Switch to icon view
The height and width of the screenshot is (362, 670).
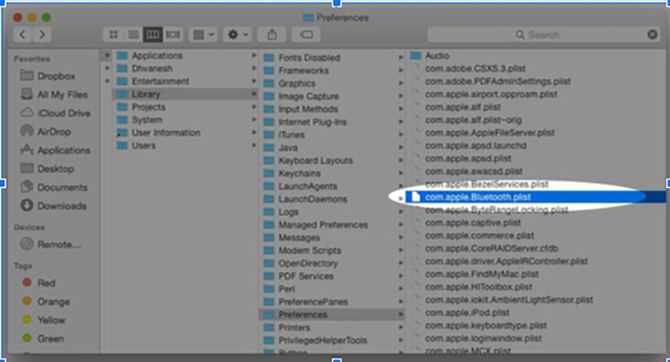[113, 34]
